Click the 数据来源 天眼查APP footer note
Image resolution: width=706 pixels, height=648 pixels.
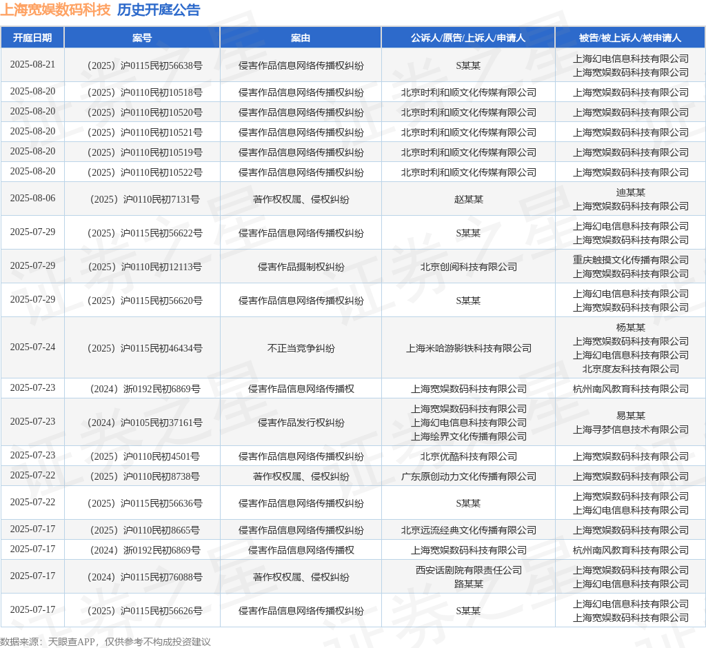coord(105,642)
